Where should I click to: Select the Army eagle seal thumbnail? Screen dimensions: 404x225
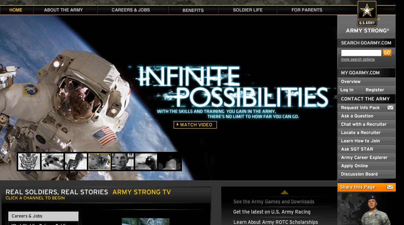pyautogui.click(x=29, y=162)
